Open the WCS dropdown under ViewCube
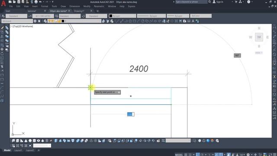Screen dimensions: 277x156 tap(259, 53)
